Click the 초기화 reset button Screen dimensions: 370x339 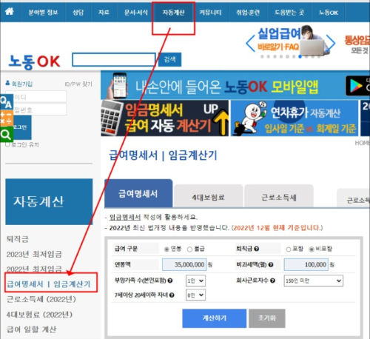tap(267, 318)
